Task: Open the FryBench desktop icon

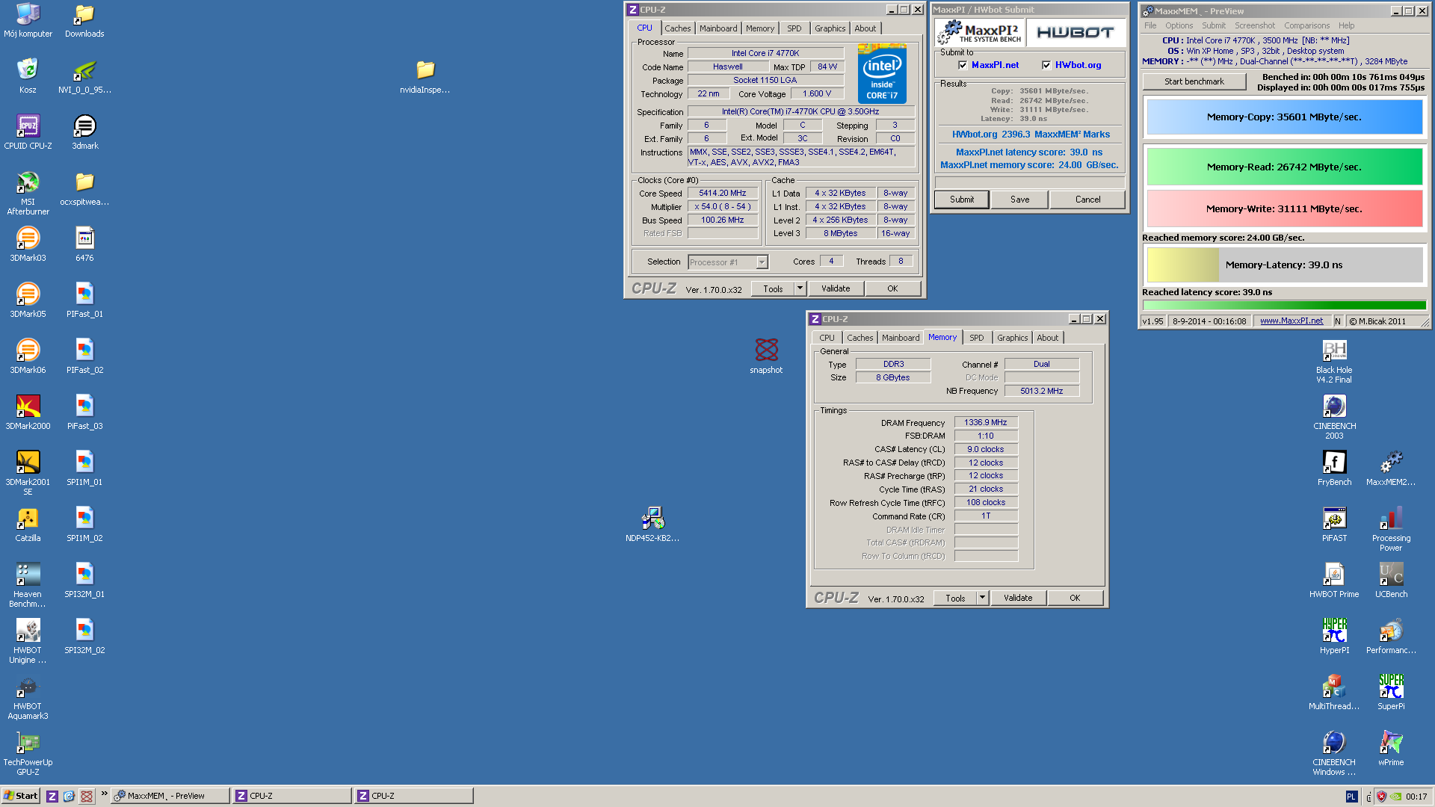Action: pos(1334,468)
